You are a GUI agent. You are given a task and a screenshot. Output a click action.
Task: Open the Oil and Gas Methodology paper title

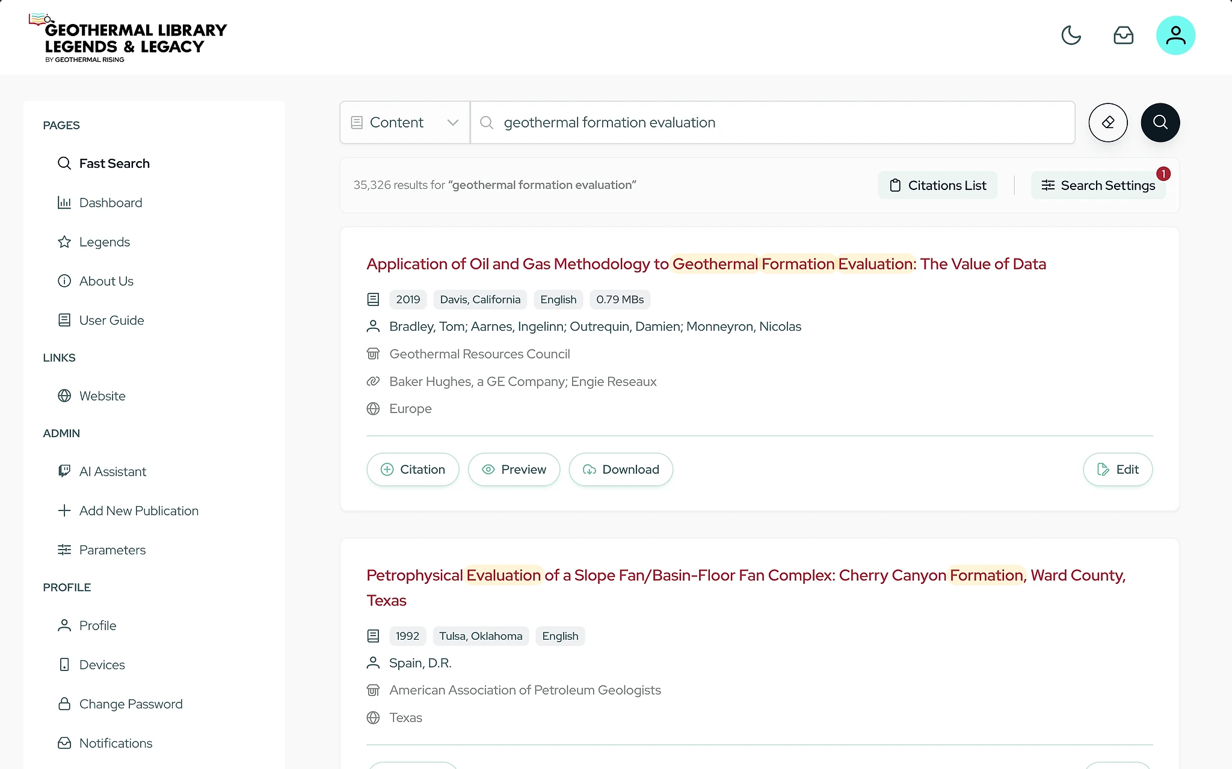point(706,264)
